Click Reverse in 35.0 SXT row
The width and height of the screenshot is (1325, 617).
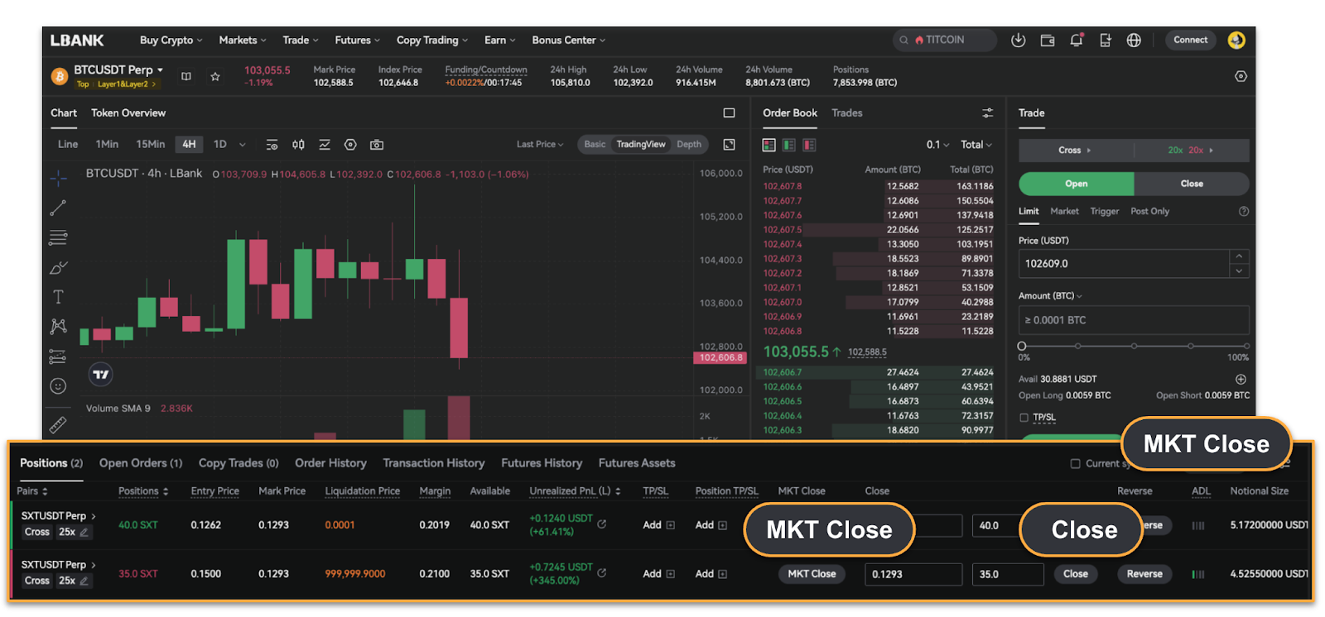[x=1144, y=574]
